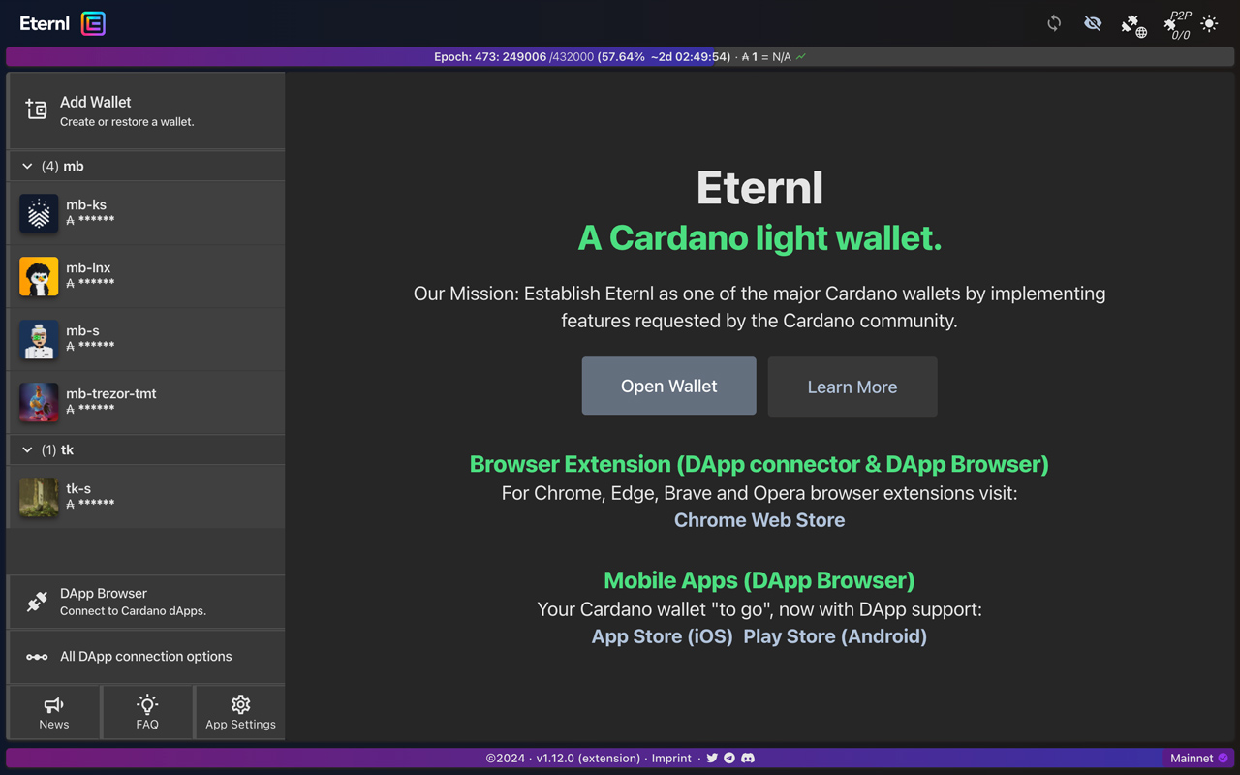This screenshot has height=775, width=1240.
Task: Click All DApp connection options icon
Action: pos(37,657)
